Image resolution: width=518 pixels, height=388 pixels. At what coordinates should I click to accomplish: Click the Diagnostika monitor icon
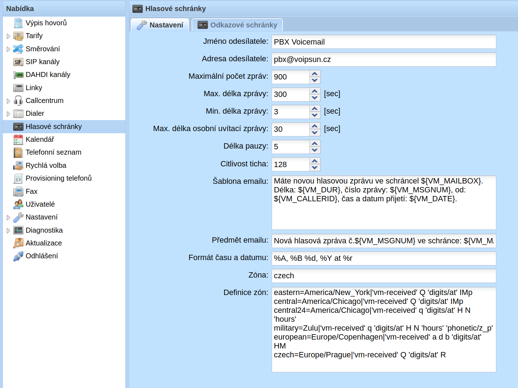pos(18,231)
